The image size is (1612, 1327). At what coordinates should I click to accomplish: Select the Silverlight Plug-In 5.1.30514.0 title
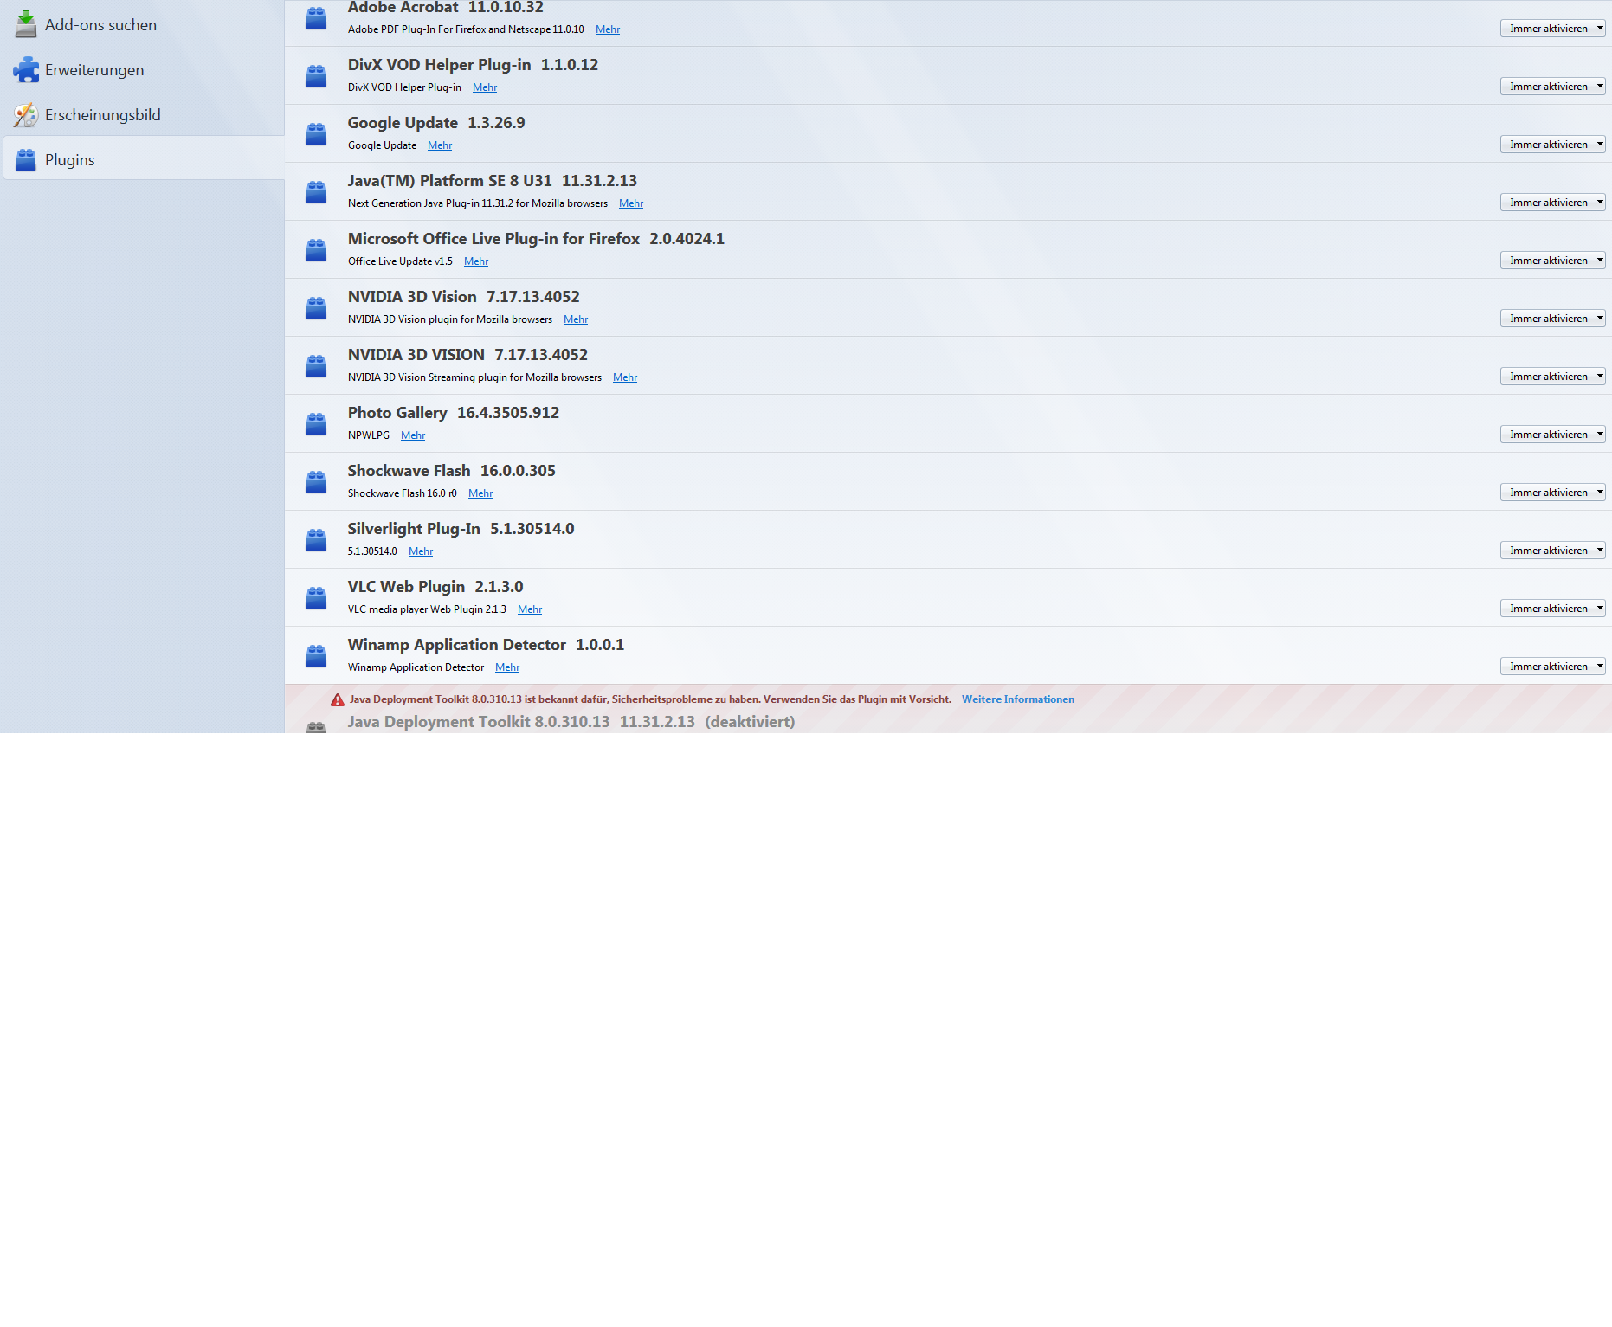(x=461, y=529)
